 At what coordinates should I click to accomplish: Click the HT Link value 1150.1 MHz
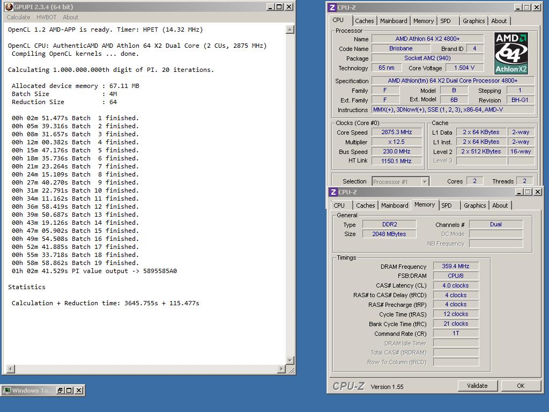pos(396,161)
